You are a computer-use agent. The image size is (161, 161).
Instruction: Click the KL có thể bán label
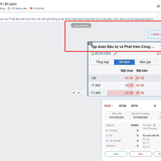click(x=113, y=141)
